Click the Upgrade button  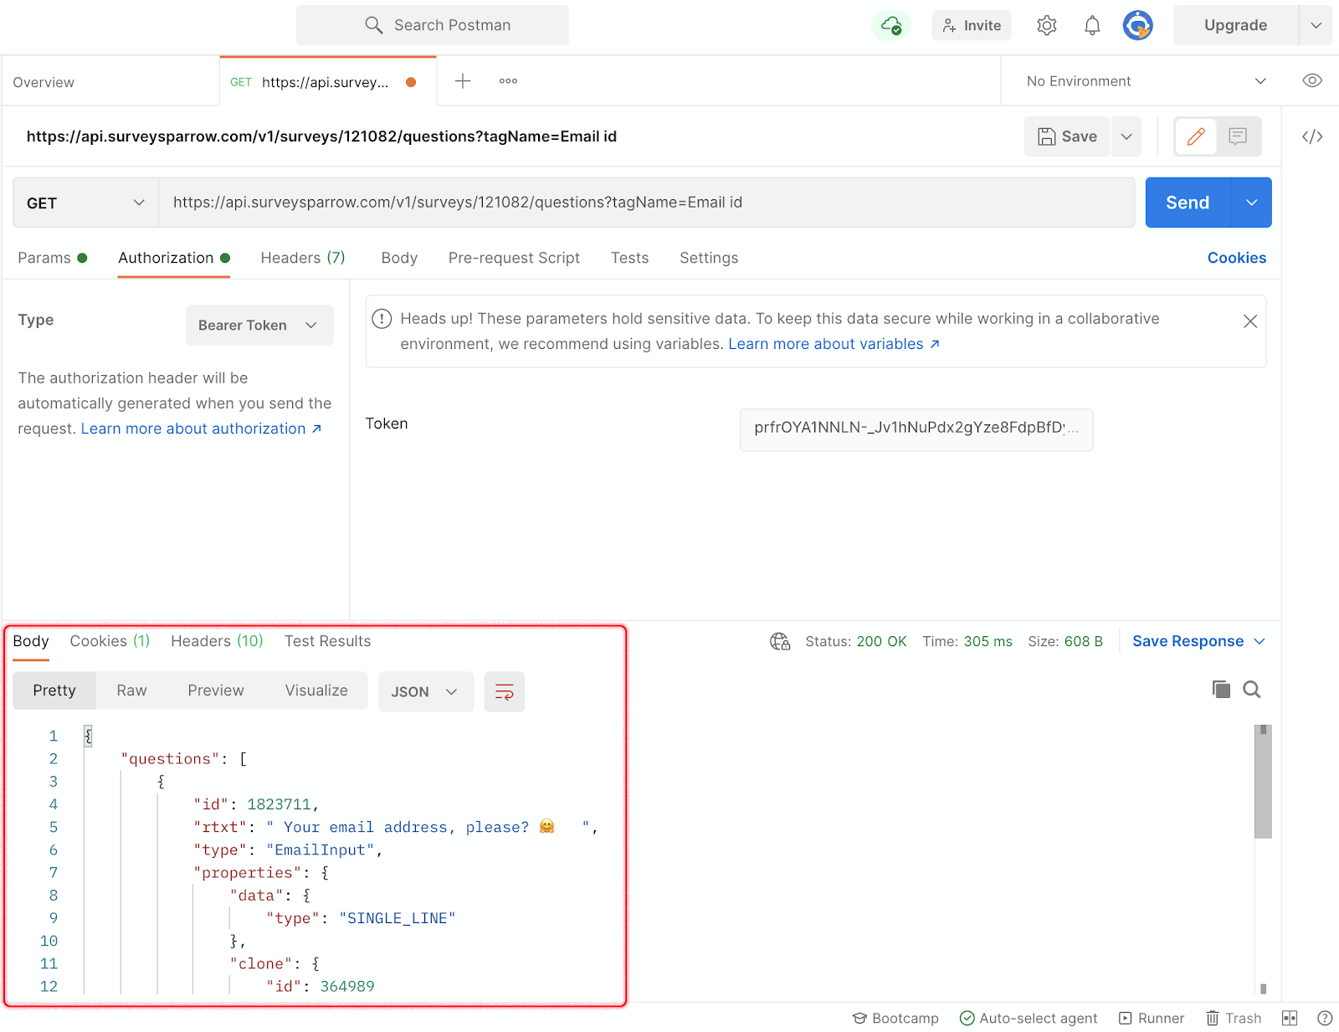[1236, 25]
